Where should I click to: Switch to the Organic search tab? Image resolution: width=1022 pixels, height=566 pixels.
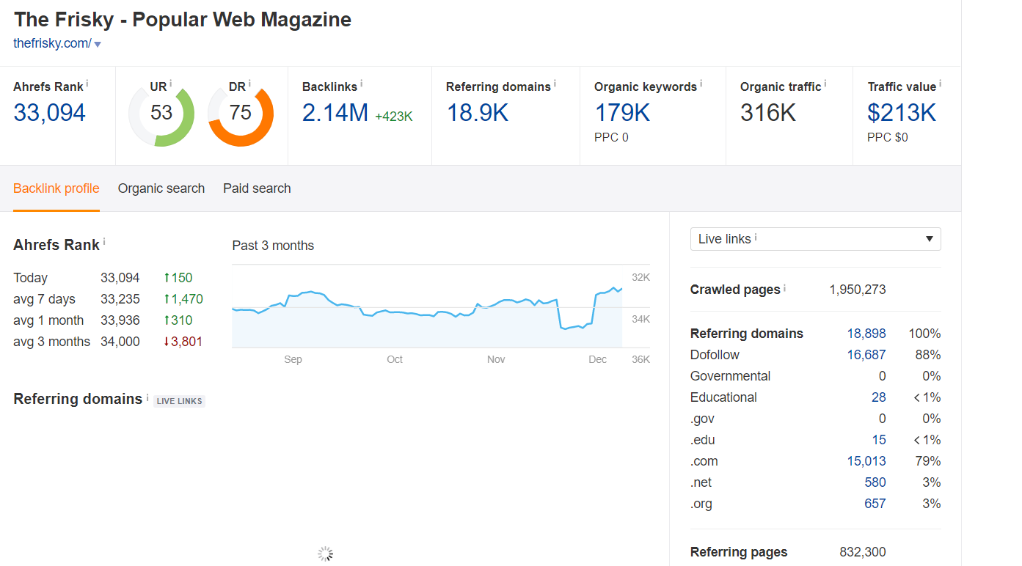161,188
